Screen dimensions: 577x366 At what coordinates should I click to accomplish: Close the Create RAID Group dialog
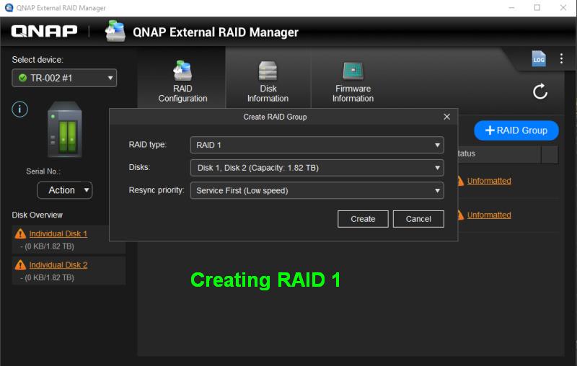coord(446,117)
